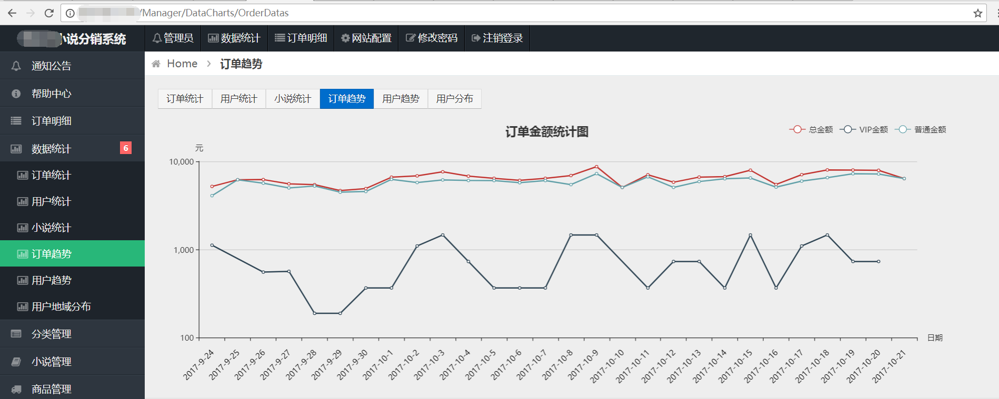Click the bell icon beside 通知公告 in sidebar
The width and height of the screenshot is (999, 399).
click(x=16, y=66)
